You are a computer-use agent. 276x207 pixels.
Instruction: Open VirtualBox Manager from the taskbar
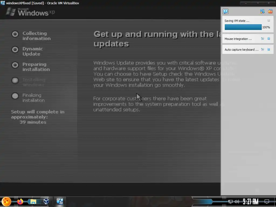point(46,202)
